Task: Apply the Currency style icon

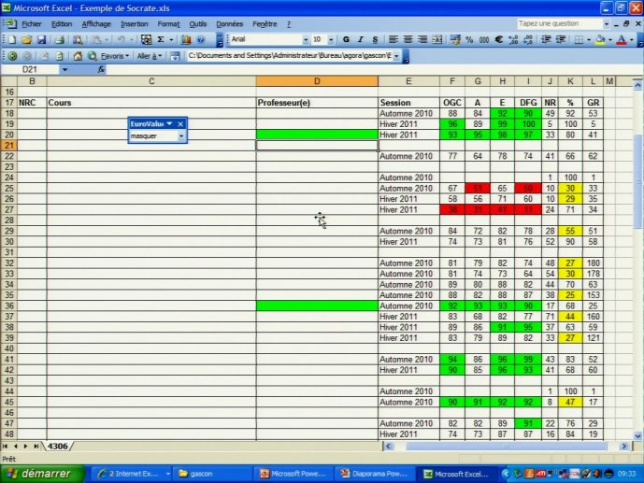Action: pyautogui.click(x=455, y=40)
